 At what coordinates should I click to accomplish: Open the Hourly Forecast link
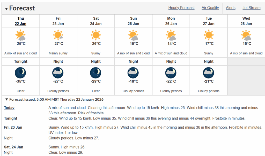pyautogui.click(x=181, y=8)
